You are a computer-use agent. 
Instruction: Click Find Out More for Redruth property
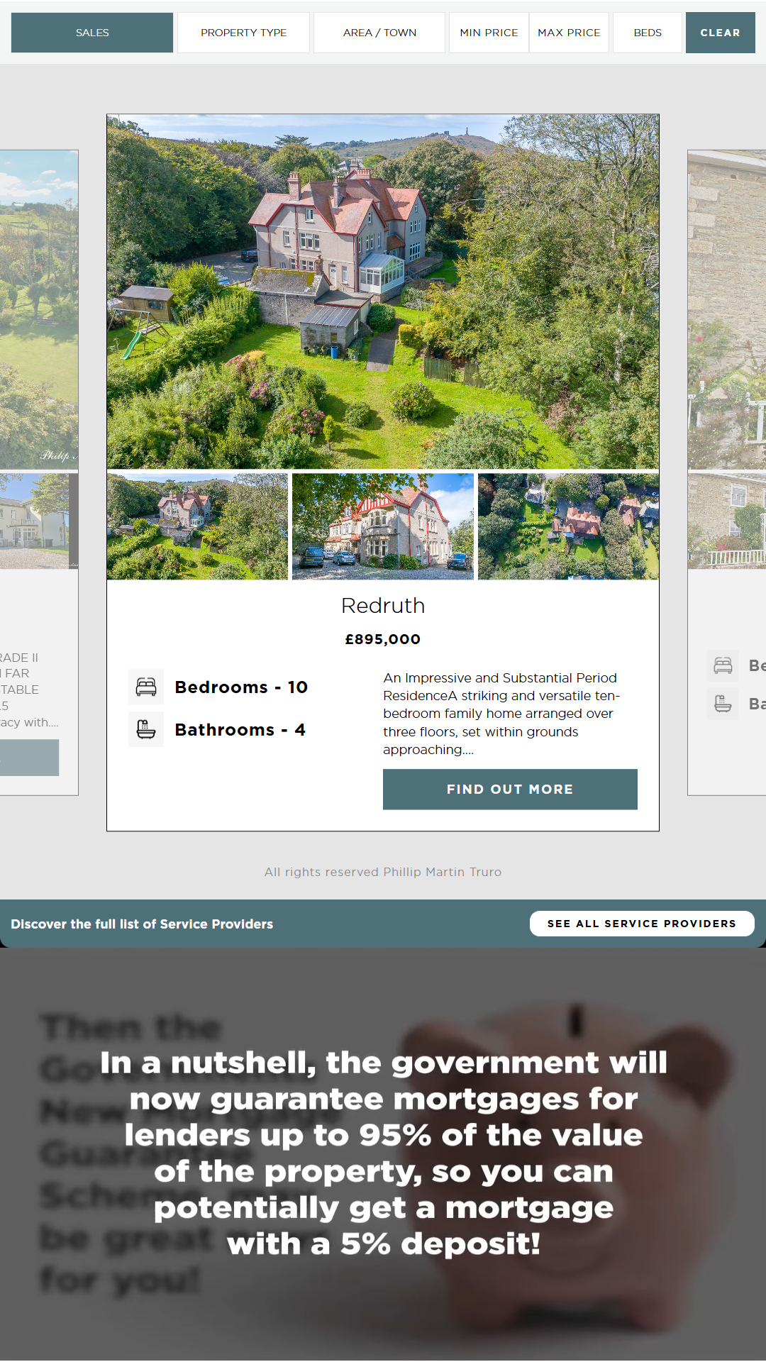510,790
